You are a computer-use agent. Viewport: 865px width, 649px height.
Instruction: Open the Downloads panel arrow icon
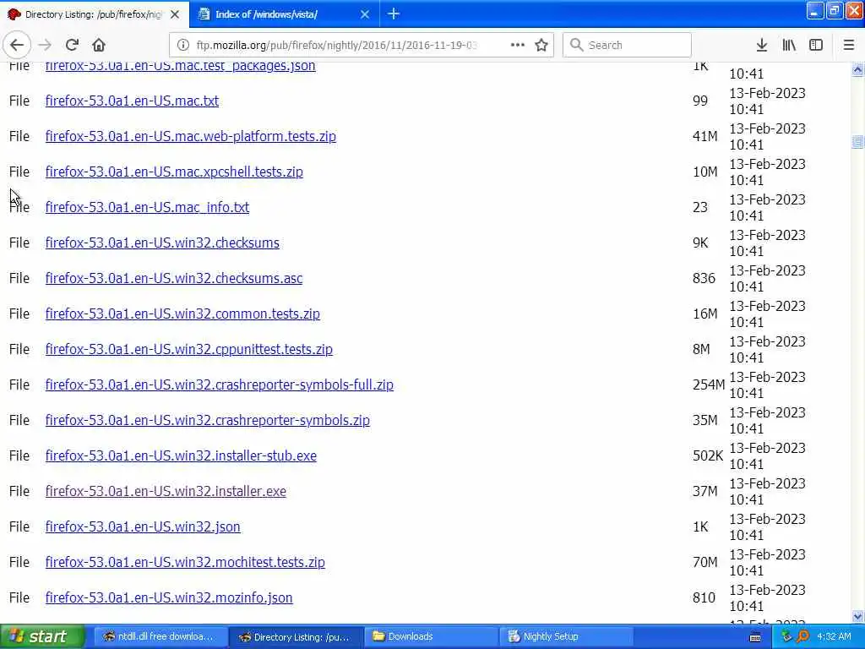coord(762,45)
